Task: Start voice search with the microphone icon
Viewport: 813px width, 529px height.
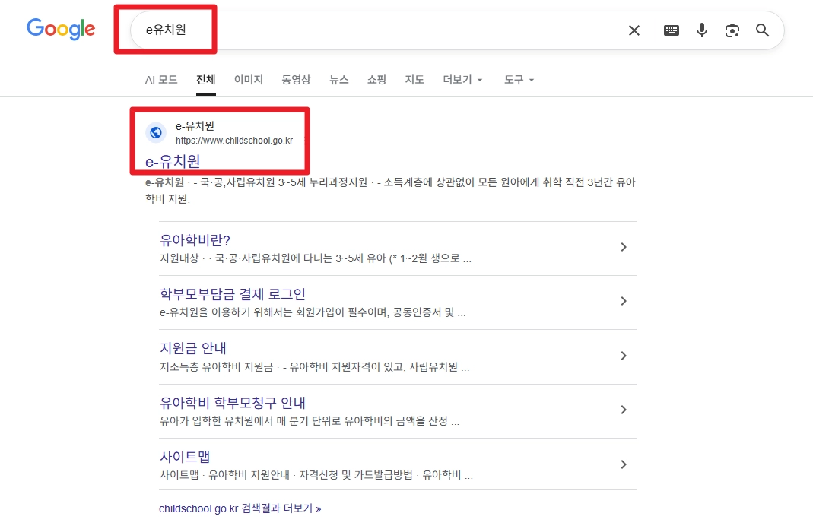Action: tap(701, 30)
